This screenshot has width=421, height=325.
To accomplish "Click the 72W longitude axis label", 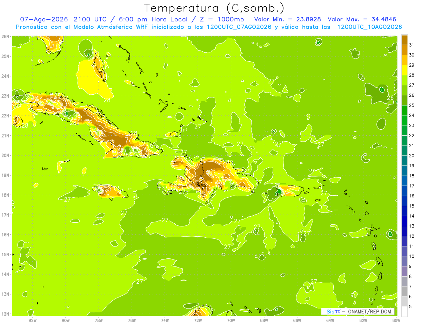I will 198,320.
